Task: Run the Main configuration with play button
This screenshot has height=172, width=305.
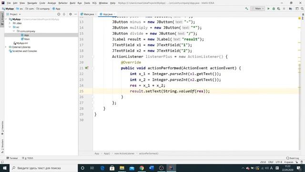Action: pos(268,9)
